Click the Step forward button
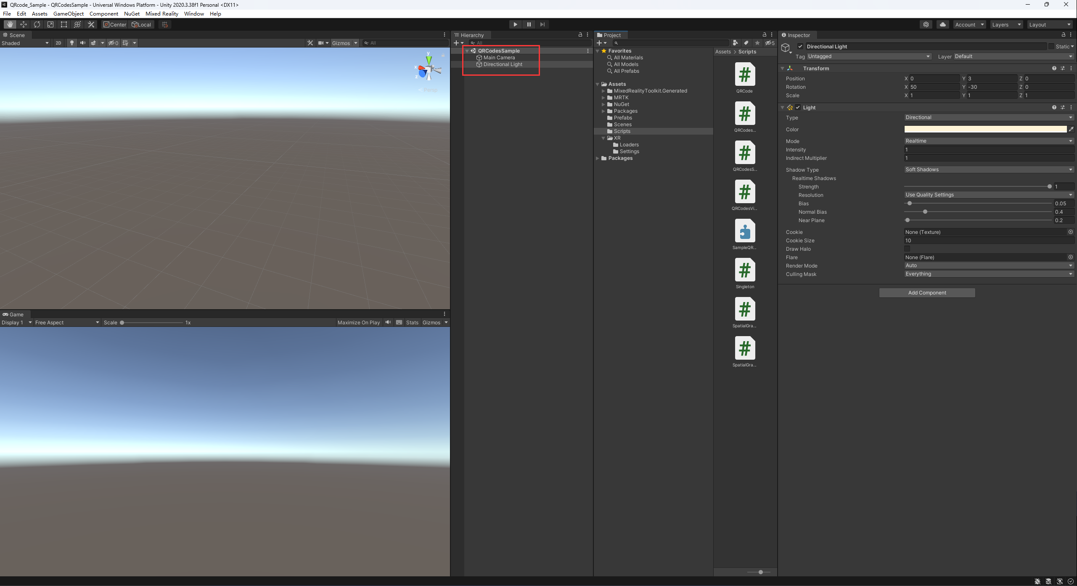 pyautogui.click(x=542, y=24)
